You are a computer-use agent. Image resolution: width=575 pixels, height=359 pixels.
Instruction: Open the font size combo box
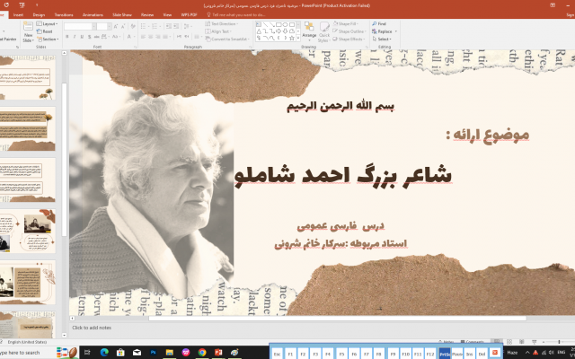[x=104, y=26]
